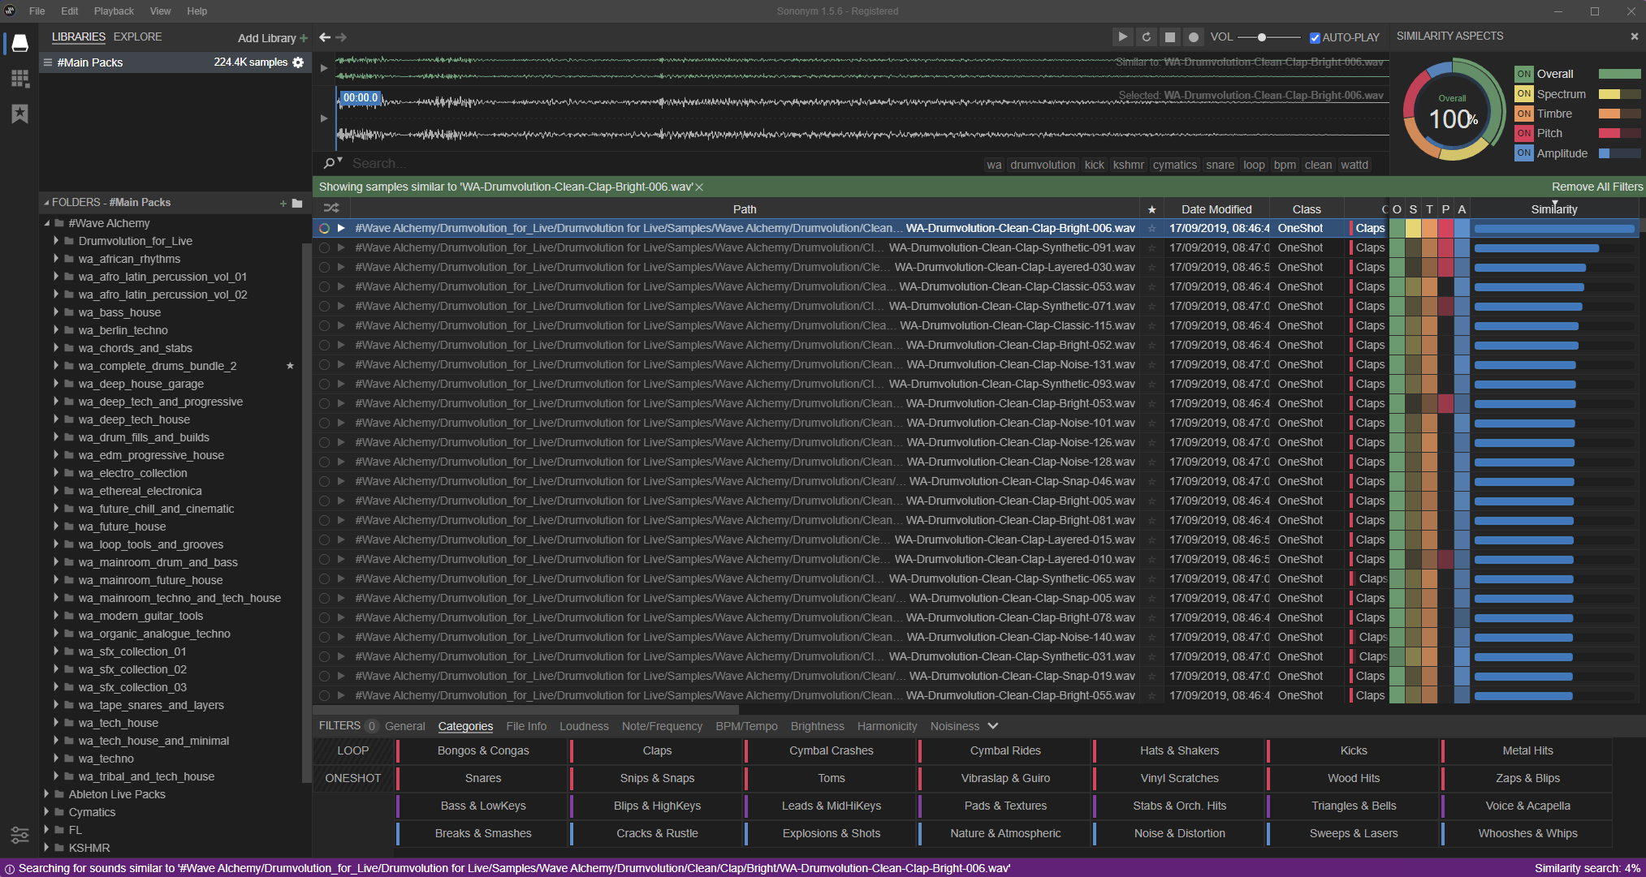Screen dimensions: 1646x877
Task: Open the Playback menu
Action: (114, 11)
